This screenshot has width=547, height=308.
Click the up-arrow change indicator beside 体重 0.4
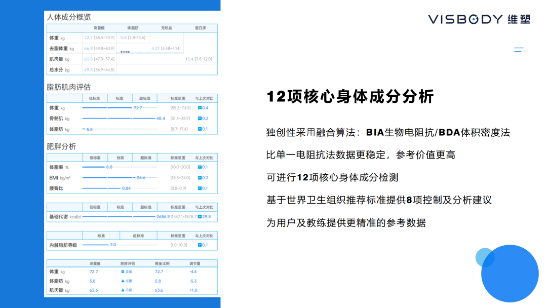tap(199, 108)
